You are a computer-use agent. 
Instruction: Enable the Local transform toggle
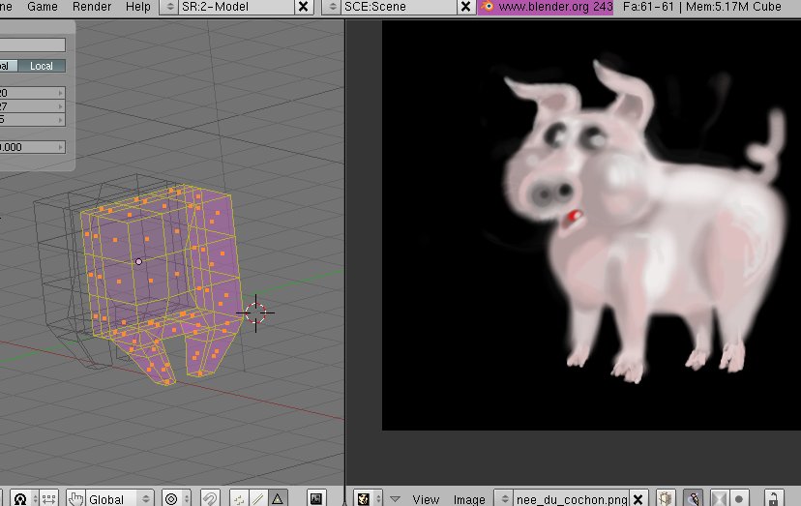(41, 66)
